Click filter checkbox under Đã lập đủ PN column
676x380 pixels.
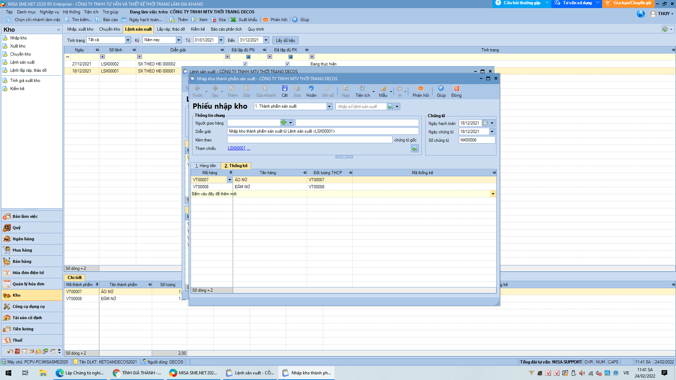[248, 57]
